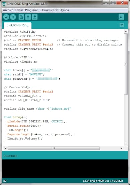Image resolution: width=130 pixels, height=185 pixels.
Task: Click the 'LSD.begin();' line
Action: (18, 130)
